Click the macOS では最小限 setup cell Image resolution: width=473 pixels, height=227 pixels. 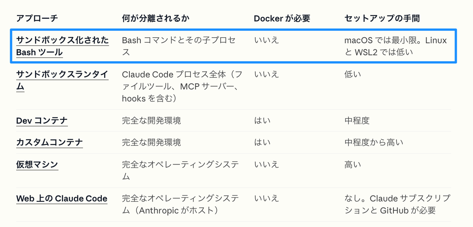coord(396,46)
